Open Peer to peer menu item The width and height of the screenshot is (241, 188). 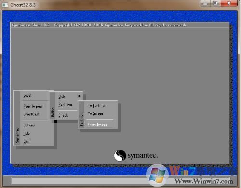click(33, 106)
